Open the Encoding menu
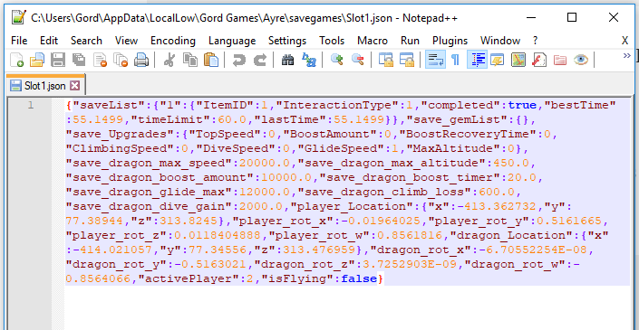The width and height of the screenshot is (639, 330). click(173, 41)
